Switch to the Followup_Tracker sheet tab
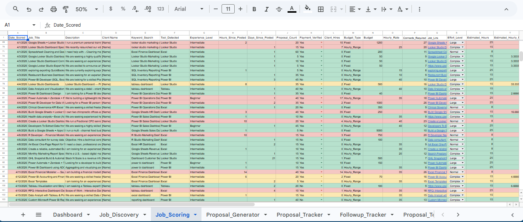Screen dimensions: 523x222 tap(363, 215)
